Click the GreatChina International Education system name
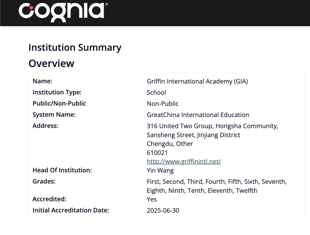This screenshot has width=310, height=235. (x=198, y=115)
